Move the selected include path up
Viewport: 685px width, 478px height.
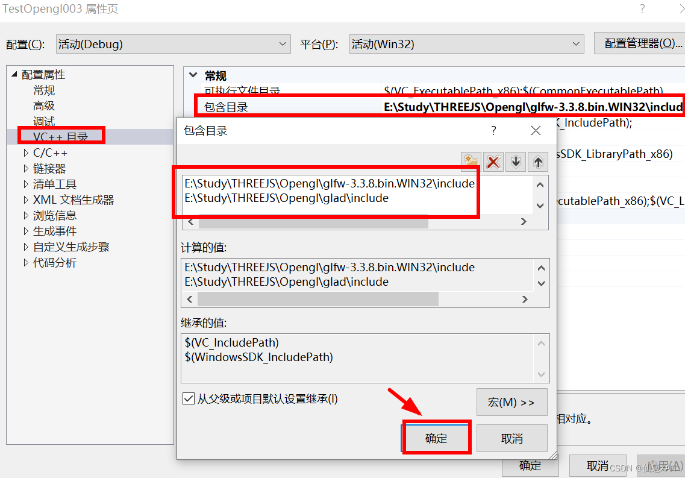(537, 162)
